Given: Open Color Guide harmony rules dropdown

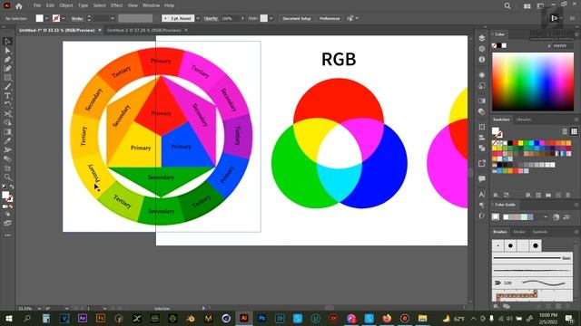Looking at the screenshot, I should [x=546, y=217].
